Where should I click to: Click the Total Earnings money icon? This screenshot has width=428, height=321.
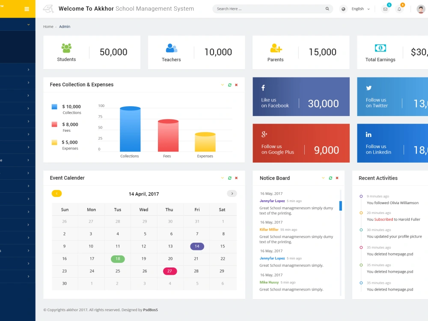point(380,48)
